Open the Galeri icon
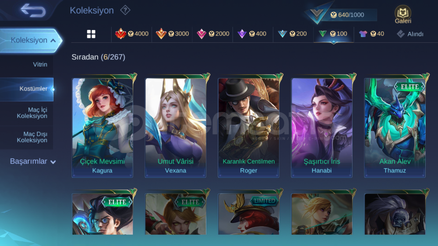The height and width of the screenshot is (246, 438). [403, 14]
